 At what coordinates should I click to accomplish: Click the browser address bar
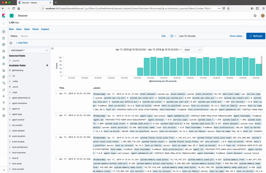[129, 8]
